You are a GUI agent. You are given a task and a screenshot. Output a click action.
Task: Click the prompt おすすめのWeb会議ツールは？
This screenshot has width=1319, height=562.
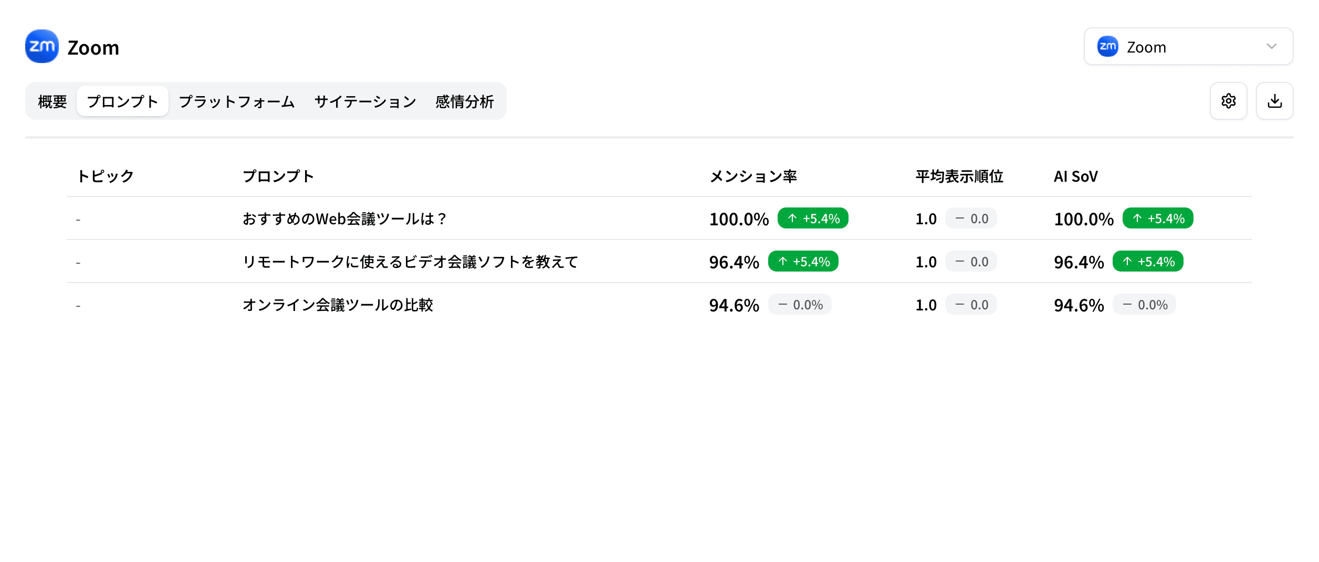pos(344,218)
